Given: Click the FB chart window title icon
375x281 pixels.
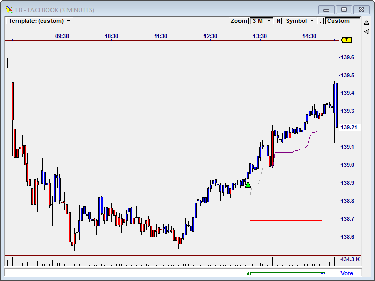Looking at the screenshot, I should pos(9,10).
